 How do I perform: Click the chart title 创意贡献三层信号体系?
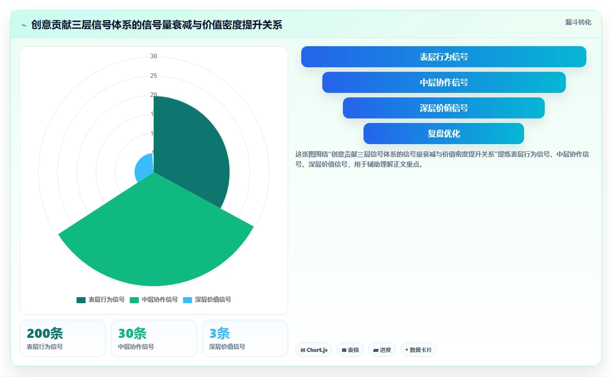157,25
